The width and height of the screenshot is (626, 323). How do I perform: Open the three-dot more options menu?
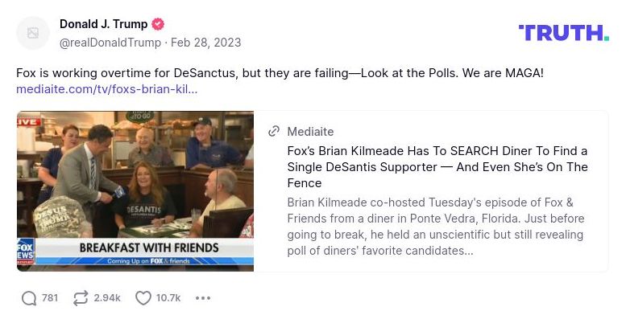pos(203,298)
